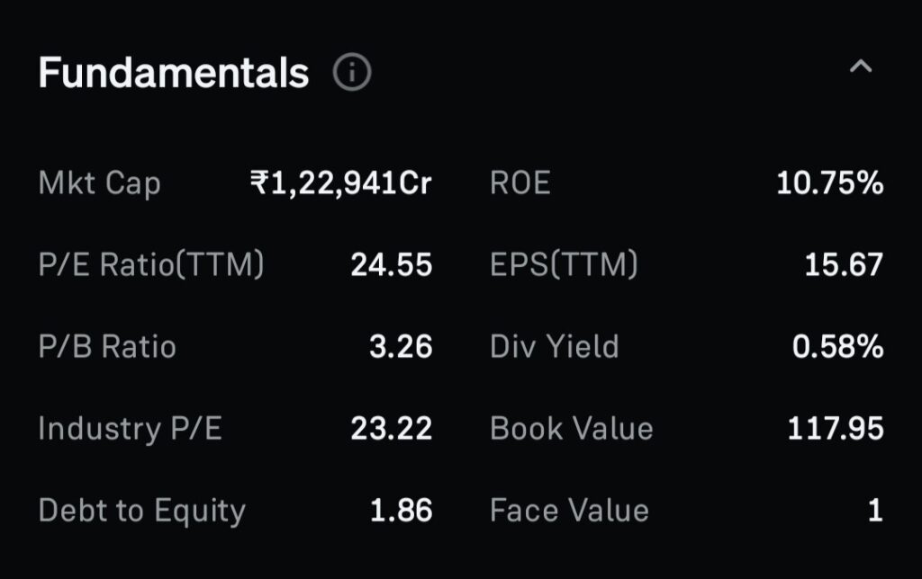This screenshot has width=922, height=579.
Task: Click the Fundamentals heading
Action: [174, 73]
